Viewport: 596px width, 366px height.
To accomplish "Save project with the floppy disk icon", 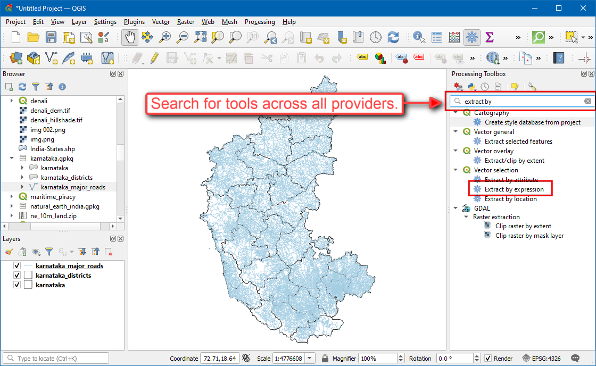I will [x=51, y=37].
